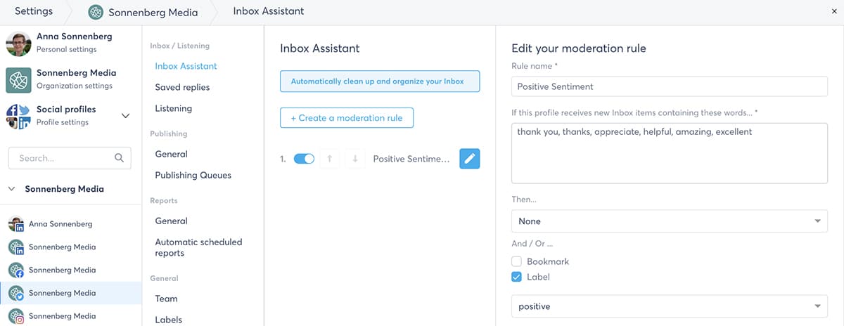Move rule up with arrow icon
Viewport: 844px width, 326px height.
click(x=330, y=159)
